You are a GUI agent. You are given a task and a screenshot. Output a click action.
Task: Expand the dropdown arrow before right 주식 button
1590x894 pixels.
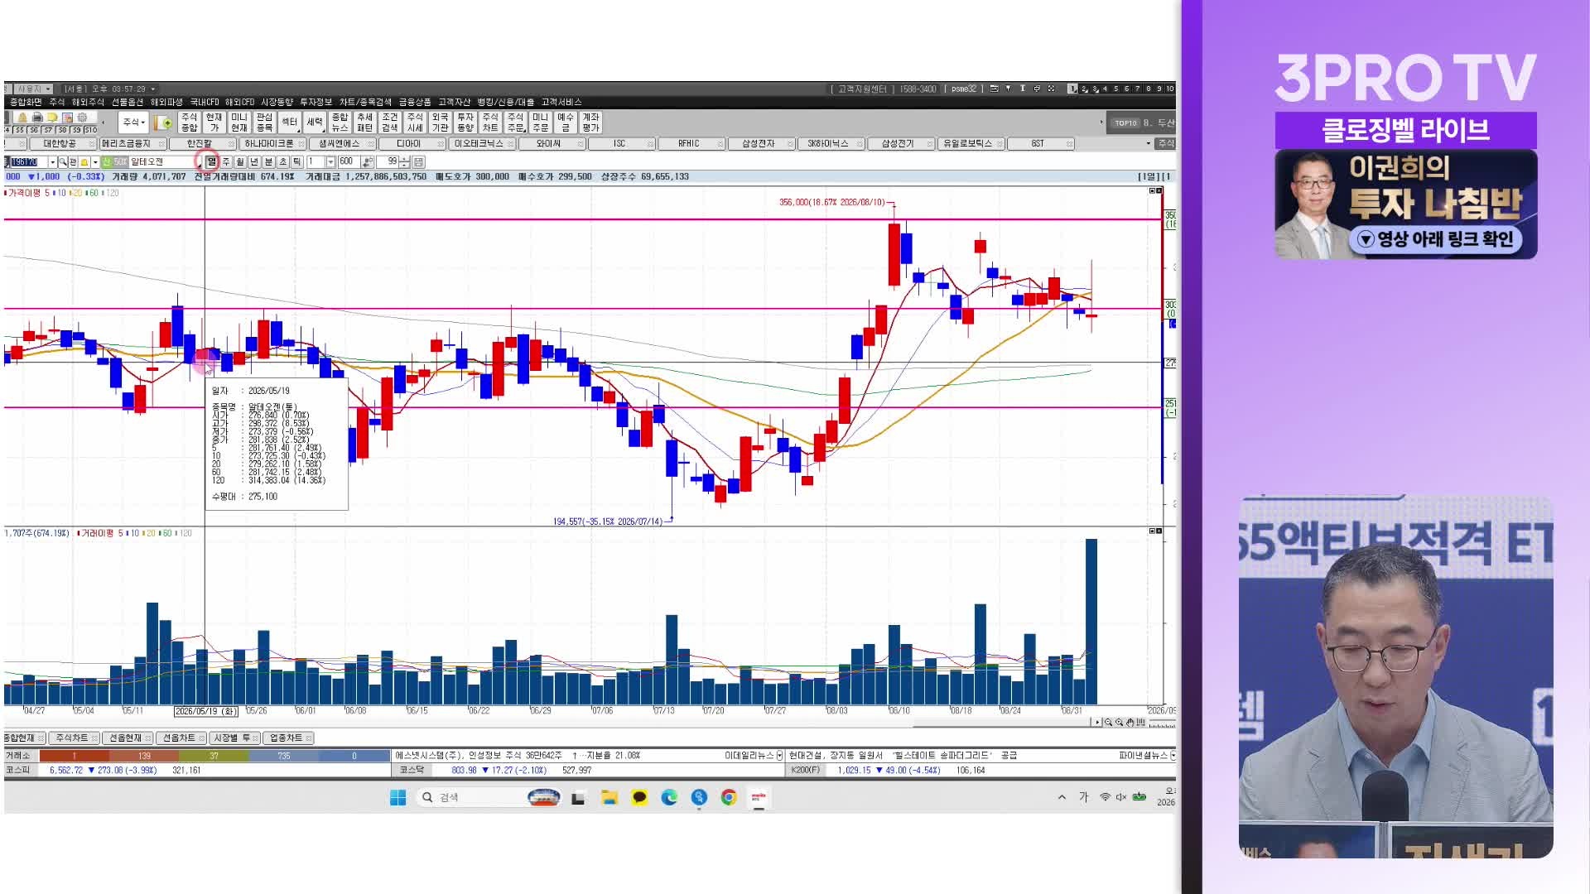1149,143
